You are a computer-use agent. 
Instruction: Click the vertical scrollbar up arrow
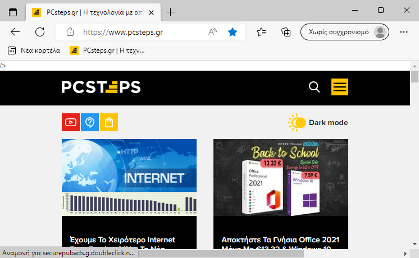pos(415,66)
